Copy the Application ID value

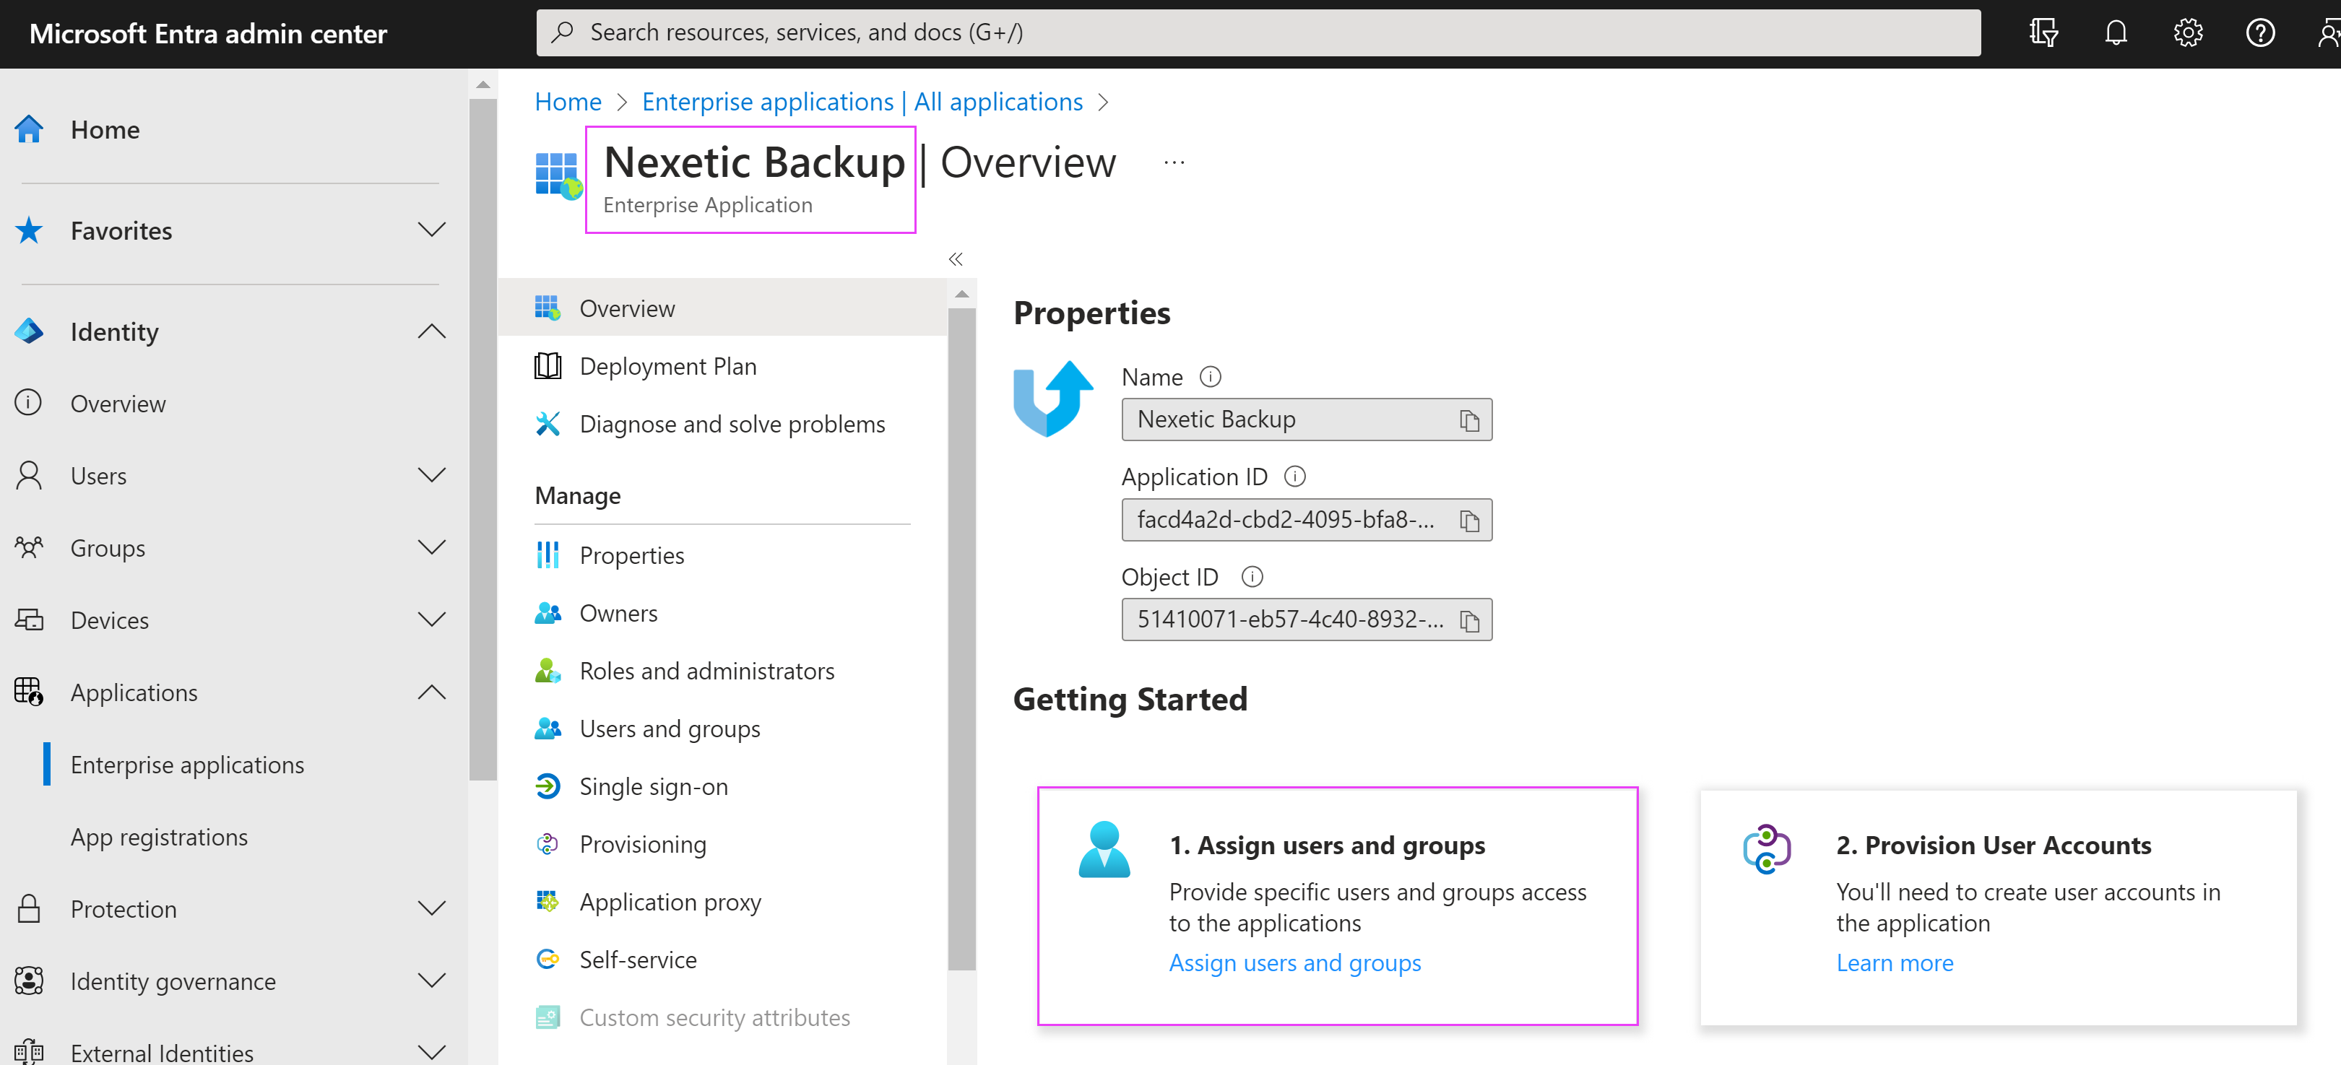click(1468, 520)
